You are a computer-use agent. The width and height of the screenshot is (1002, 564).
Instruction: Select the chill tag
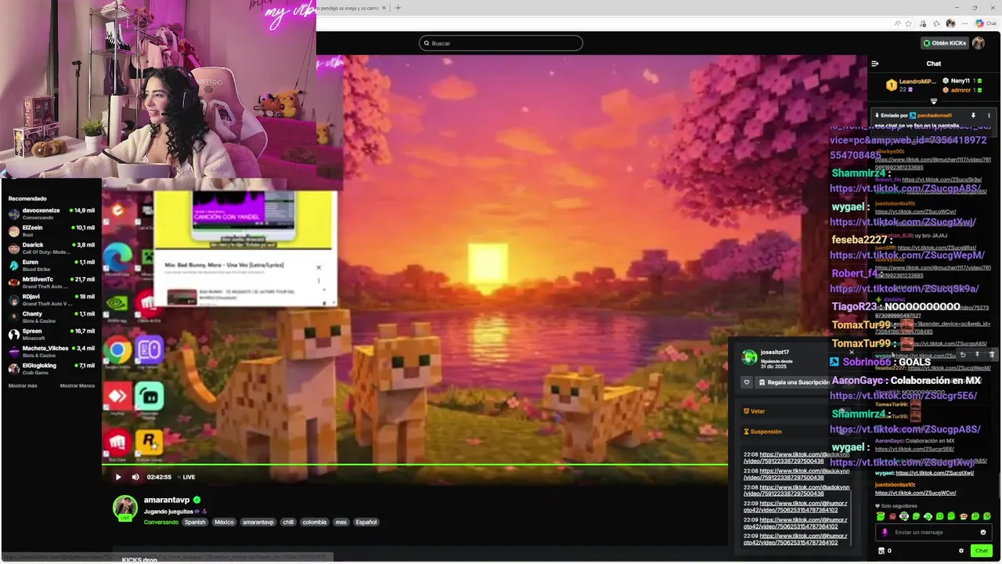tap(288, 522)
